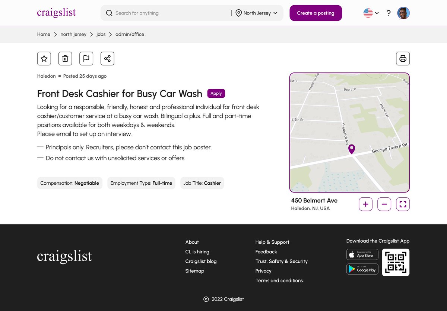Click Create a posting button
The width and height of the screenshot is (447, 311).
316,13
